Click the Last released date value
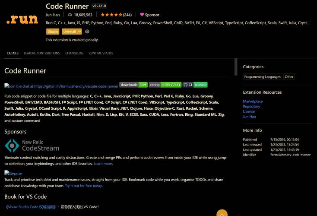Image resolution: width=317 pixels, height=216 pixels. (x=285, y=145)
